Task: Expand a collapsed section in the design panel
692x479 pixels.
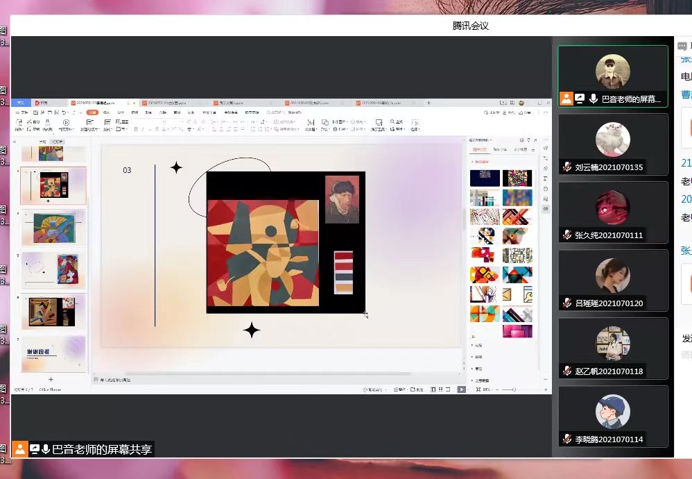Action: pos(473,345)
